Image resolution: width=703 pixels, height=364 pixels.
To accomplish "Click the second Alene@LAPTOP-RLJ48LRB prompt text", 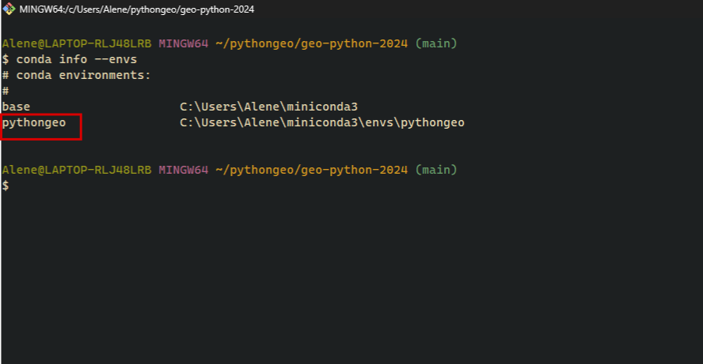I will (77, 170).
